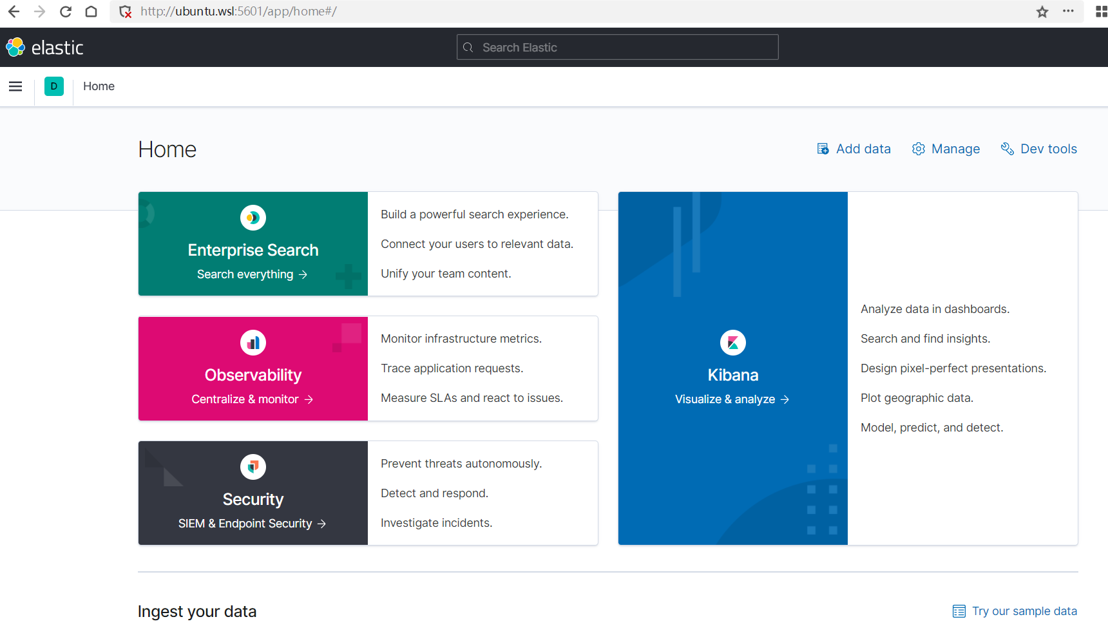Click the arrow after Search everything

pos(303,274)
